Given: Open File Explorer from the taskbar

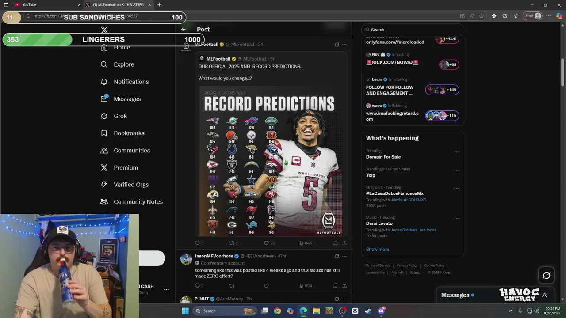Looking at the screenshot, I should 316,311.
